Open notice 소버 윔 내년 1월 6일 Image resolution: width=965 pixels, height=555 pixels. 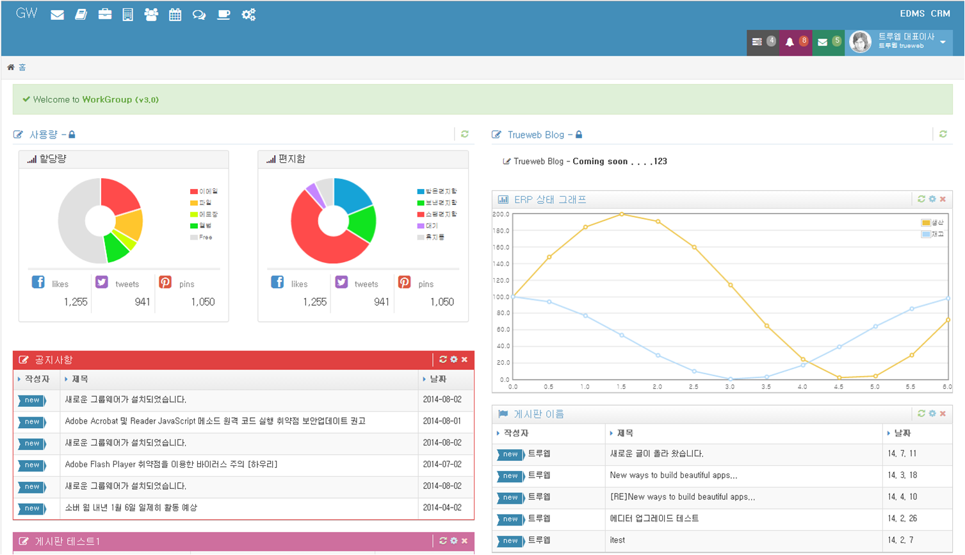point(131,508)
